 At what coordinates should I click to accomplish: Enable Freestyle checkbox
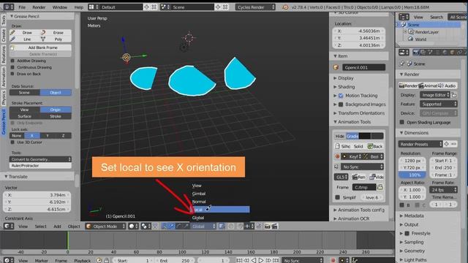(407, 233)
